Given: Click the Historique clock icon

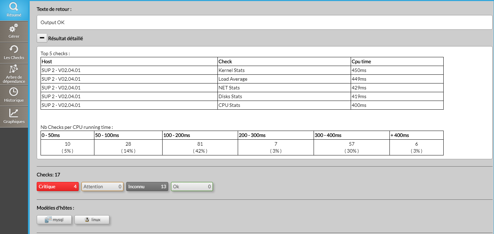Looking at the screenshot, I should click(x=14, y=92).
